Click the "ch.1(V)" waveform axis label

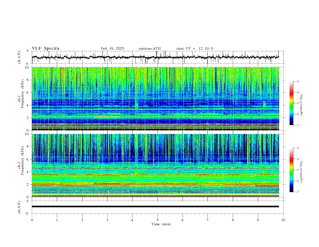pos(19,57)
